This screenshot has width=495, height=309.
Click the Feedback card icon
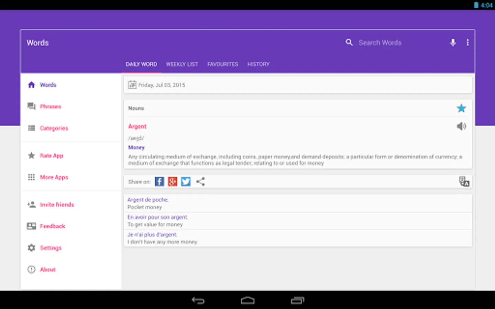31,226
